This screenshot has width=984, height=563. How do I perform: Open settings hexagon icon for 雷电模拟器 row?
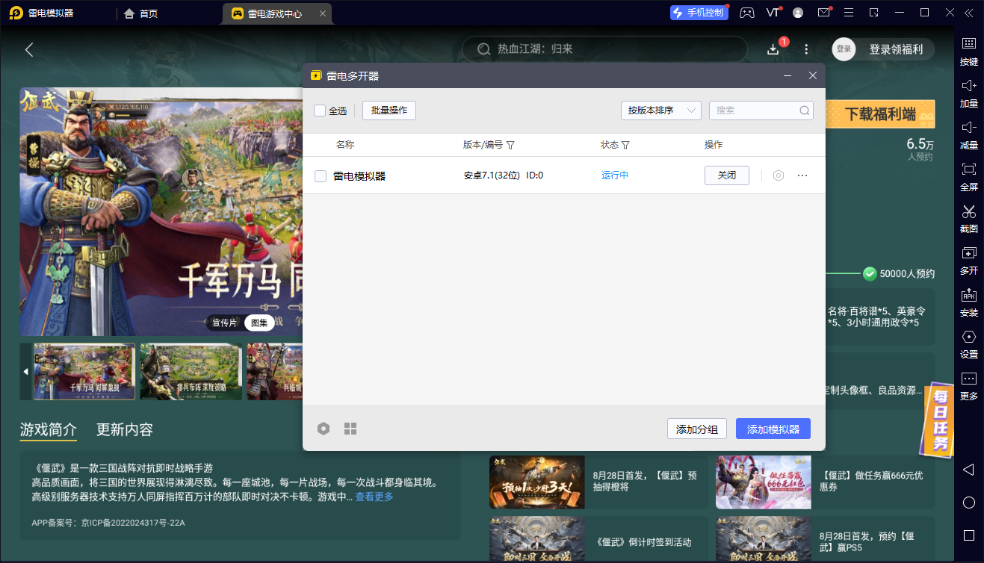pyautogui.click(x=779, y=175)
